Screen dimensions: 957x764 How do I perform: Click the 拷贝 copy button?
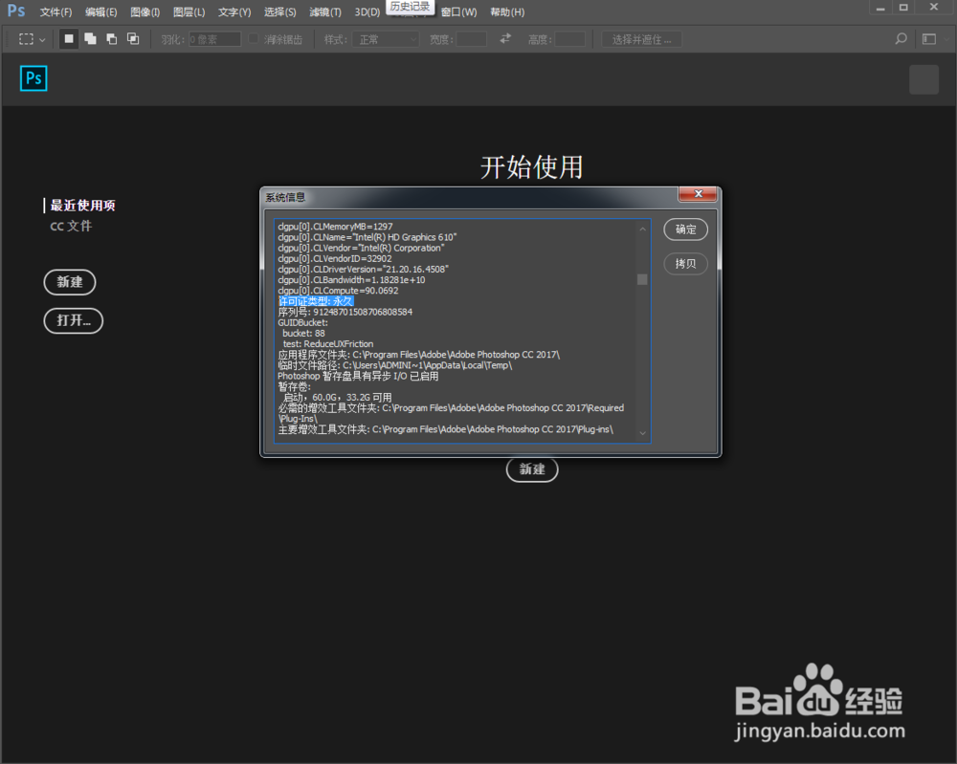685,263
